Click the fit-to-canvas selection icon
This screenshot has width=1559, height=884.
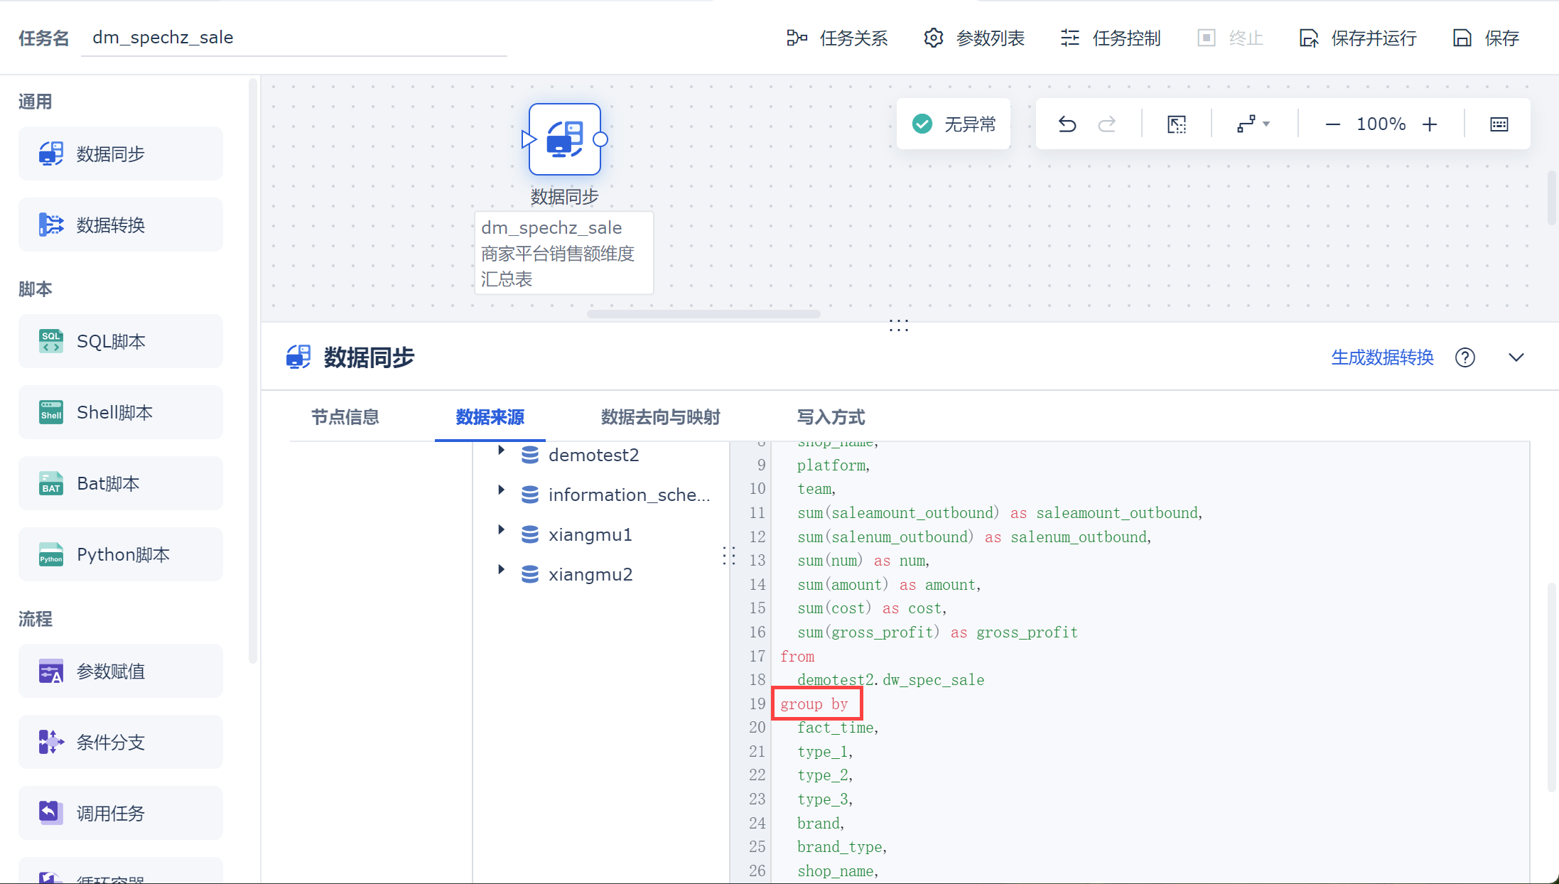(x=1177, y=124)
